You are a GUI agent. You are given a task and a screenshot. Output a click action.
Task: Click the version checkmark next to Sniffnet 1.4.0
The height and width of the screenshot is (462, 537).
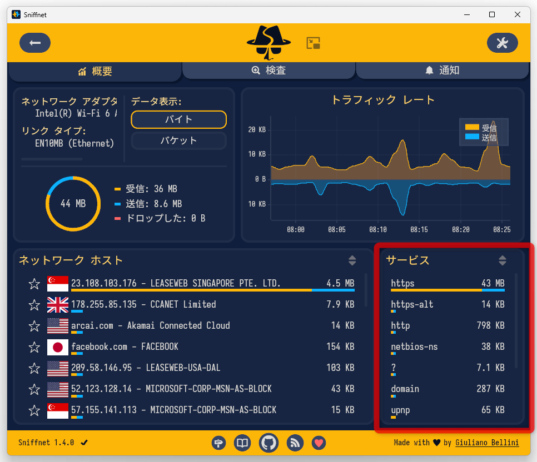pos(84,443)
